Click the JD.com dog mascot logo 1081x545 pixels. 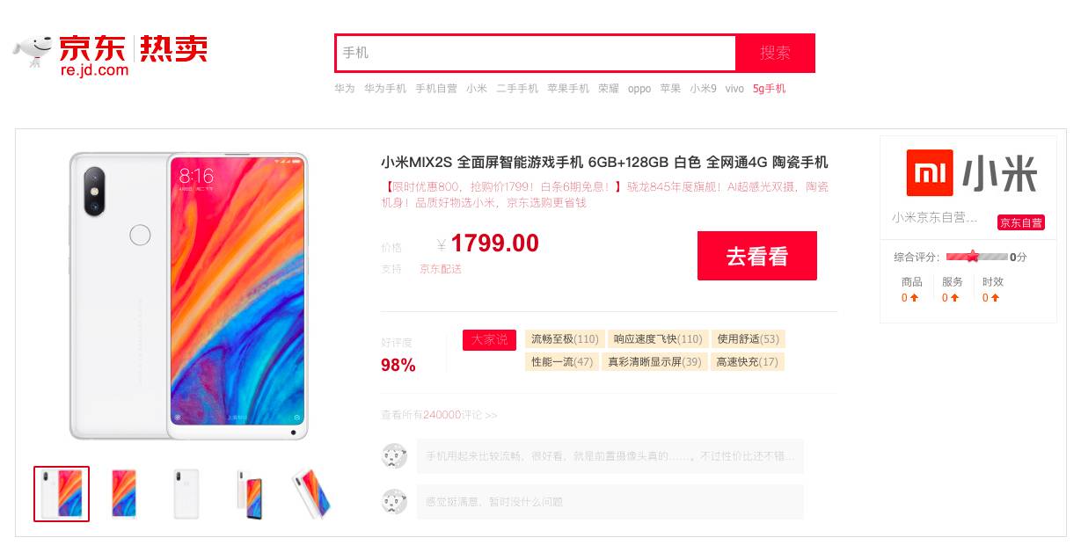(x=33, y=53)
